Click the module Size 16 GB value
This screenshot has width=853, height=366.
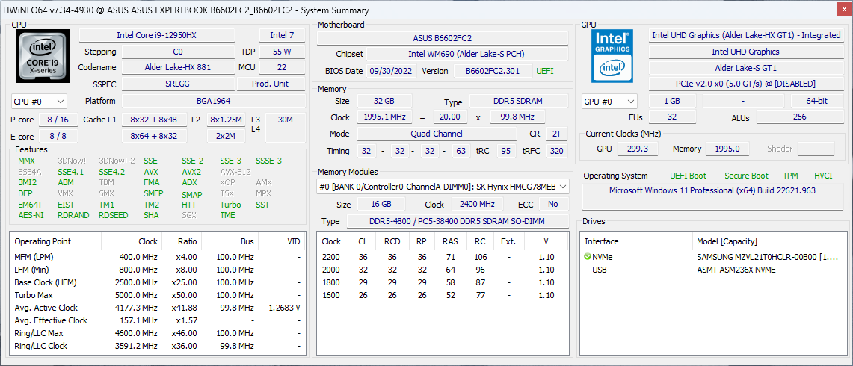click(x=381, y=204)
